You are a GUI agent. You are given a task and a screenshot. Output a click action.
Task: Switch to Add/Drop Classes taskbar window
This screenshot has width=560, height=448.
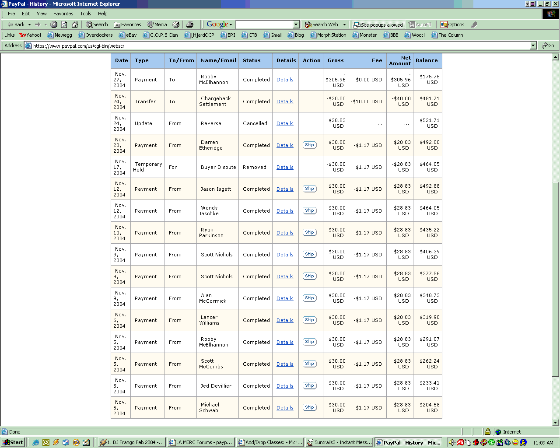pos(270,442)
